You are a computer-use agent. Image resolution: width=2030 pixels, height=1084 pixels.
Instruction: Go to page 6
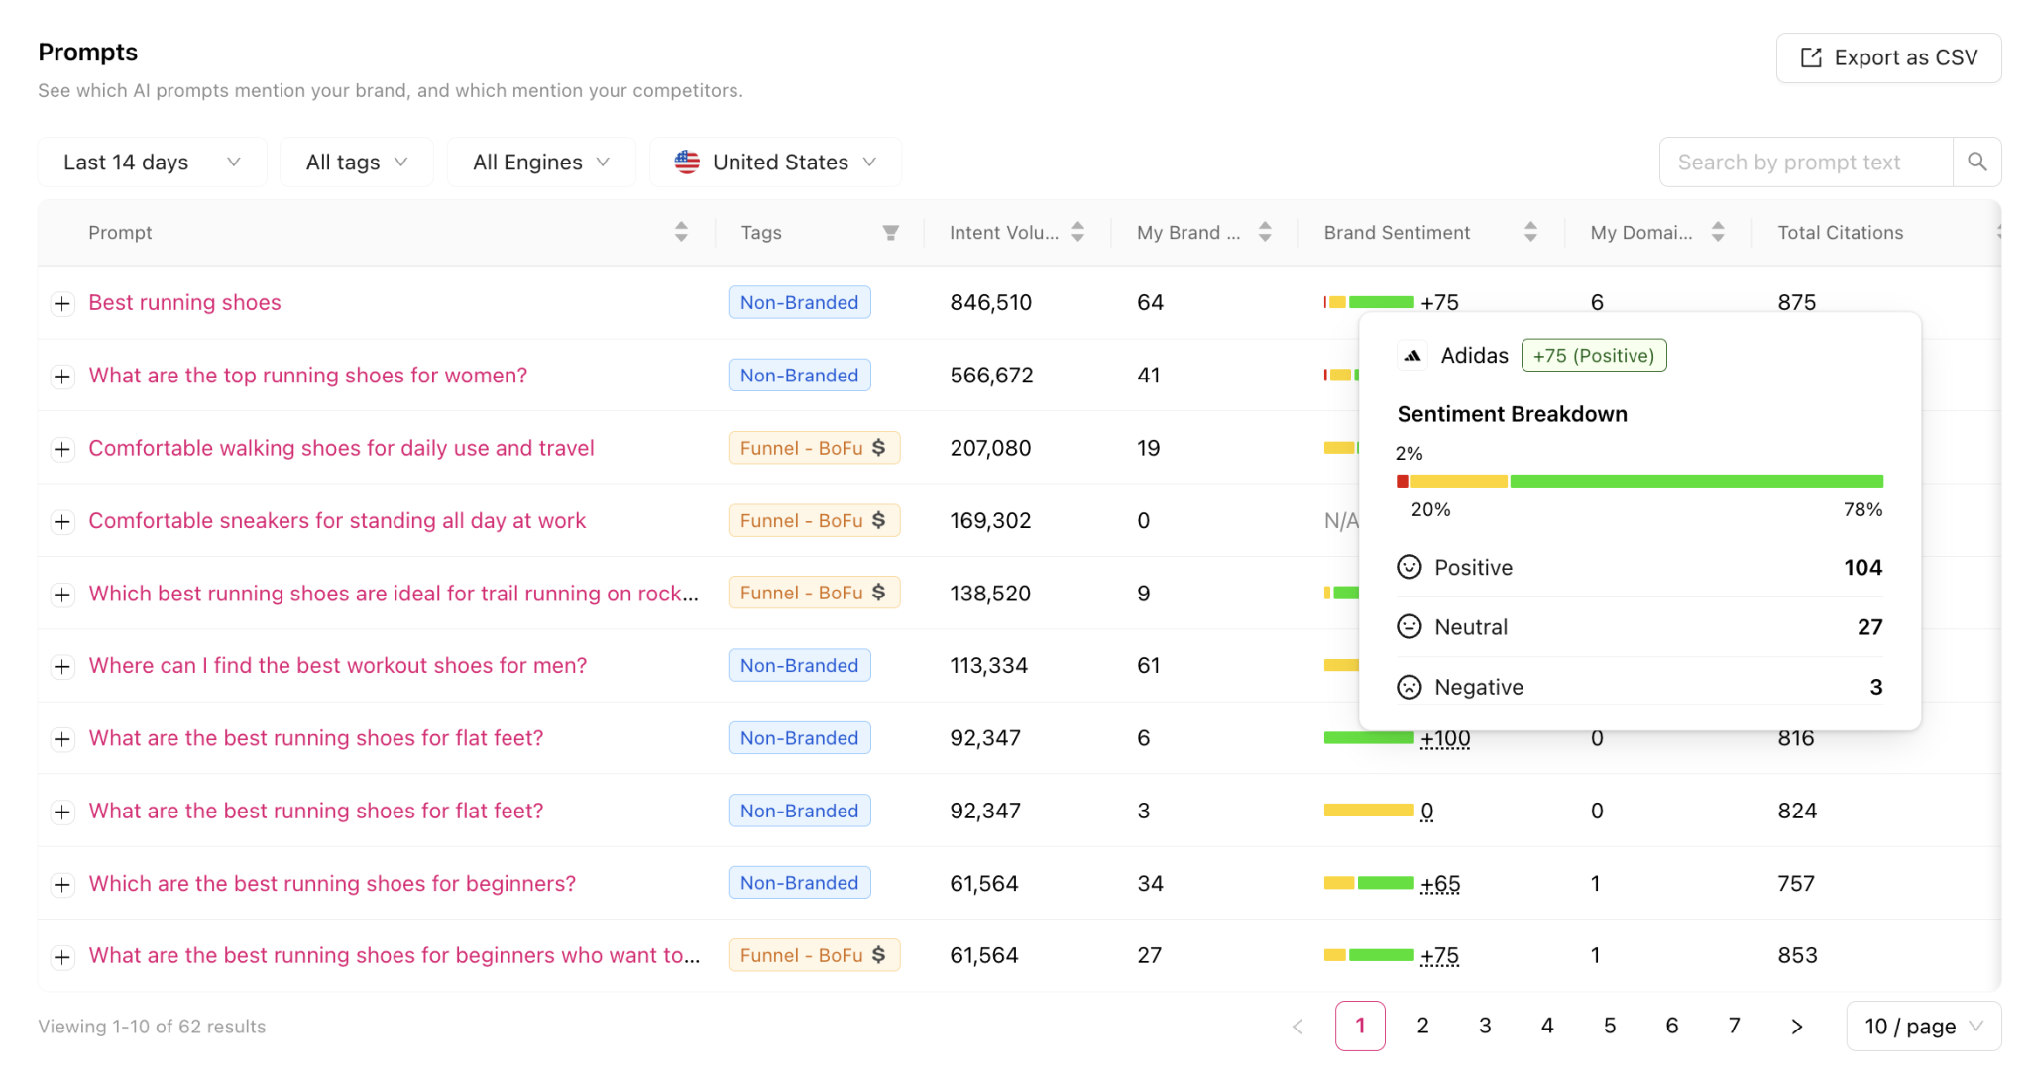pos(1672,1027)
